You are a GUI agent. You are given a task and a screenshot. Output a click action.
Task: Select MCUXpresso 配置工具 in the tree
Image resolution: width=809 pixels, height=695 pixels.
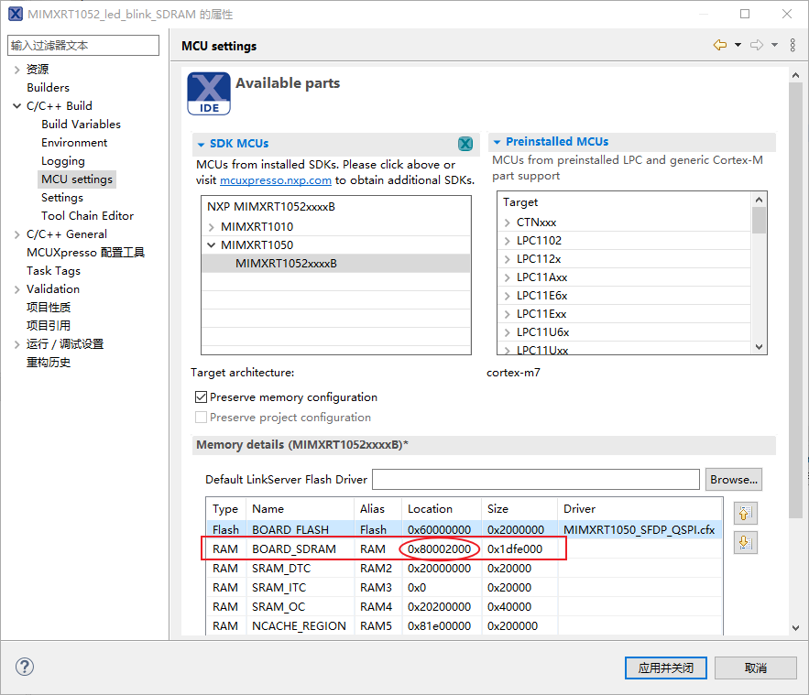[x=85, y=253]
